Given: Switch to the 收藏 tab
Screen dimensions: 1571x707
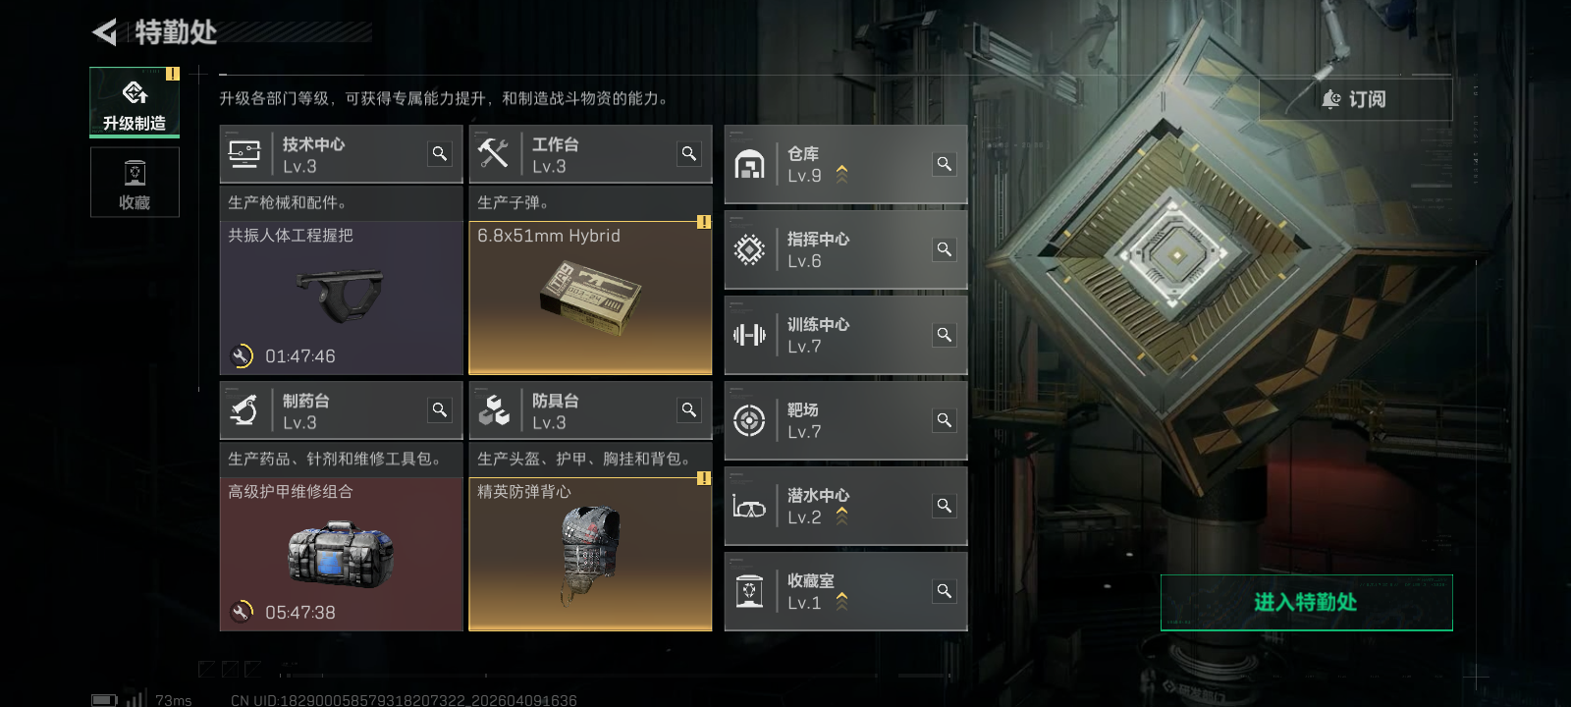Looking at the screenshot, I should pos(135,183).
